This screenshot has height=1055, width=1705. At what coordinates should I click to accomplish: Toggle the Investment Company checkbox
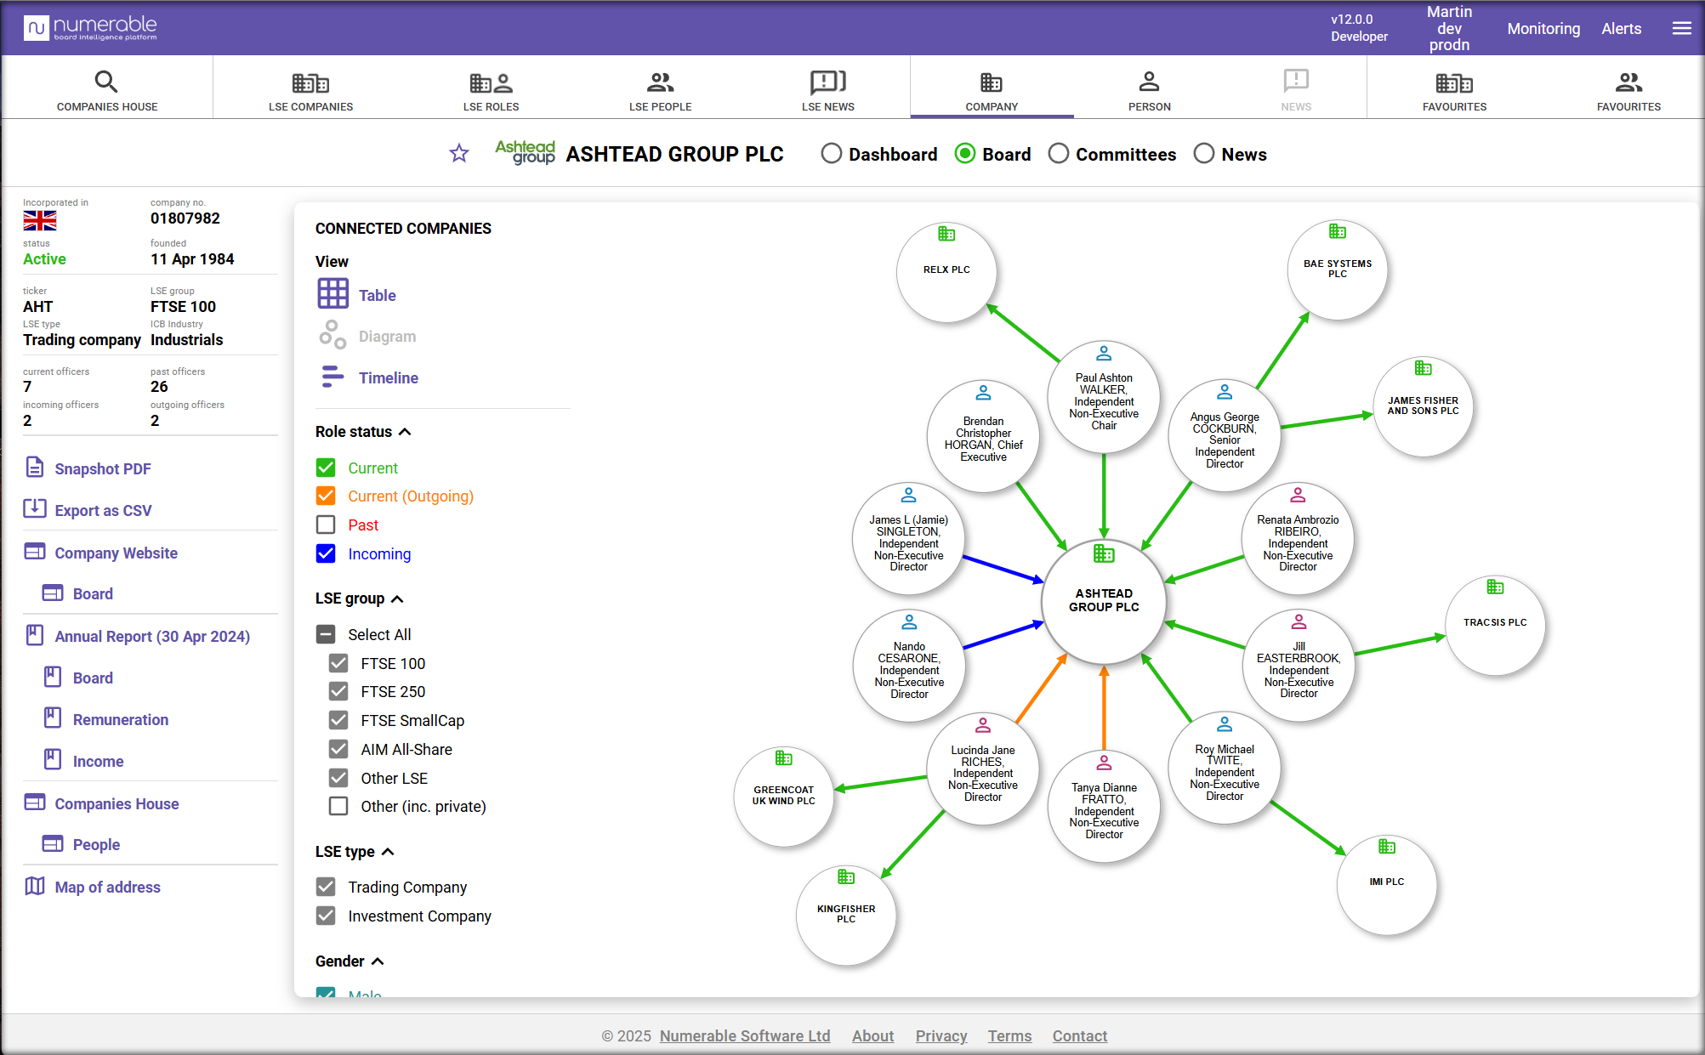click(326, 916)
